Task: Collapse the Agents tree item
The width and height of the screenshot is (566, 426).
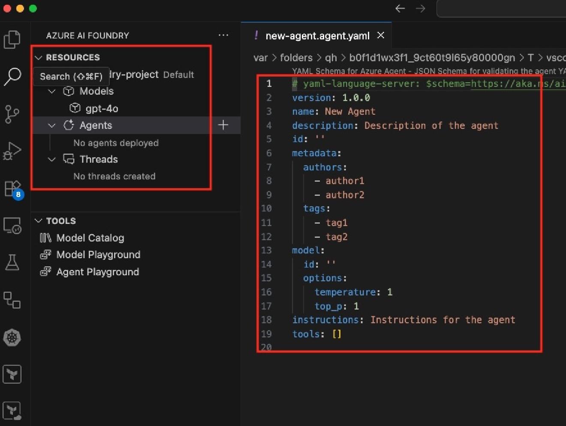Action: [51, 125]
